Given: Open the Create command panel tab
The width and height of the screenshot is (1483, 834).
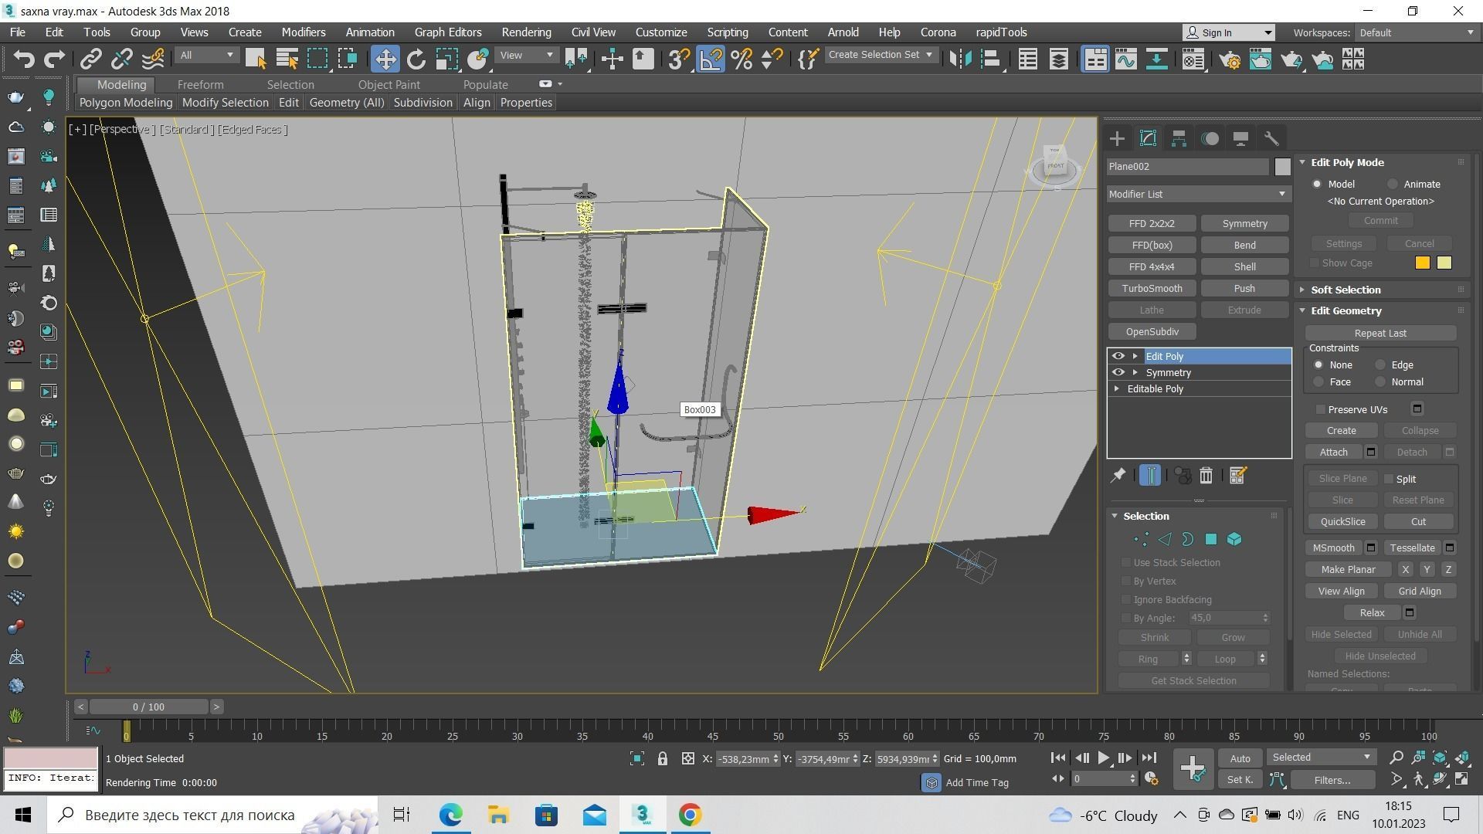Looking at the screenshot, I should pos(1117,138).
